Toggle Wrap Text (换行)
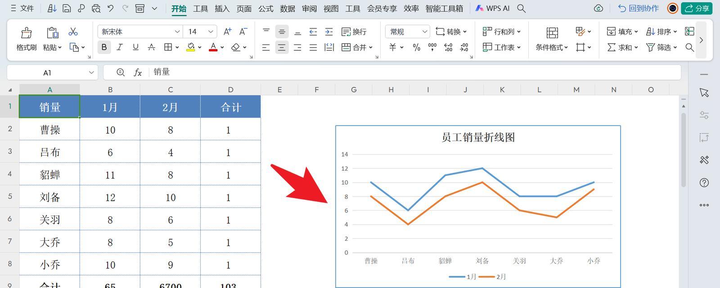 coord(354,31)
